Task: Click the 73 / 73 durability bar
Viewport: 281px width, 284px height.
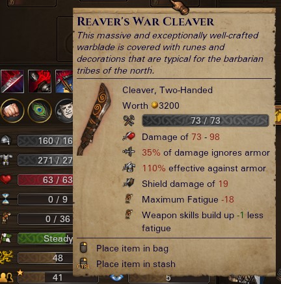Action: pyautogui.click(x=206, y=121)
